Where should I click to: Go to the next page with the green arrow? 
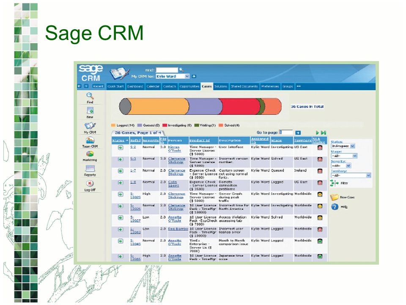coord(317,133)
